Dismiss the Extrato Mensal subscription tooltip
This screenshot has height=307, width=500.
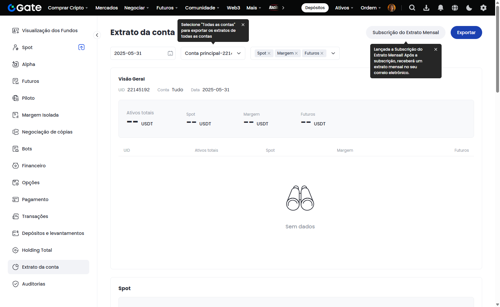(x=436, y=49)
